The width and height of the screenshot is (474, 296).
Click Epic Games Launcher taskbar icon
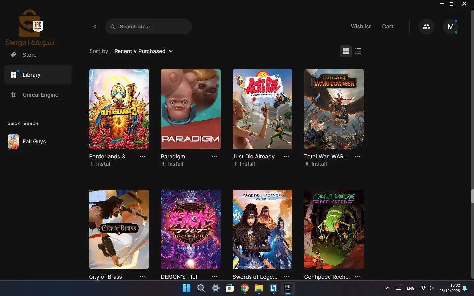click(x=288, y=288)
